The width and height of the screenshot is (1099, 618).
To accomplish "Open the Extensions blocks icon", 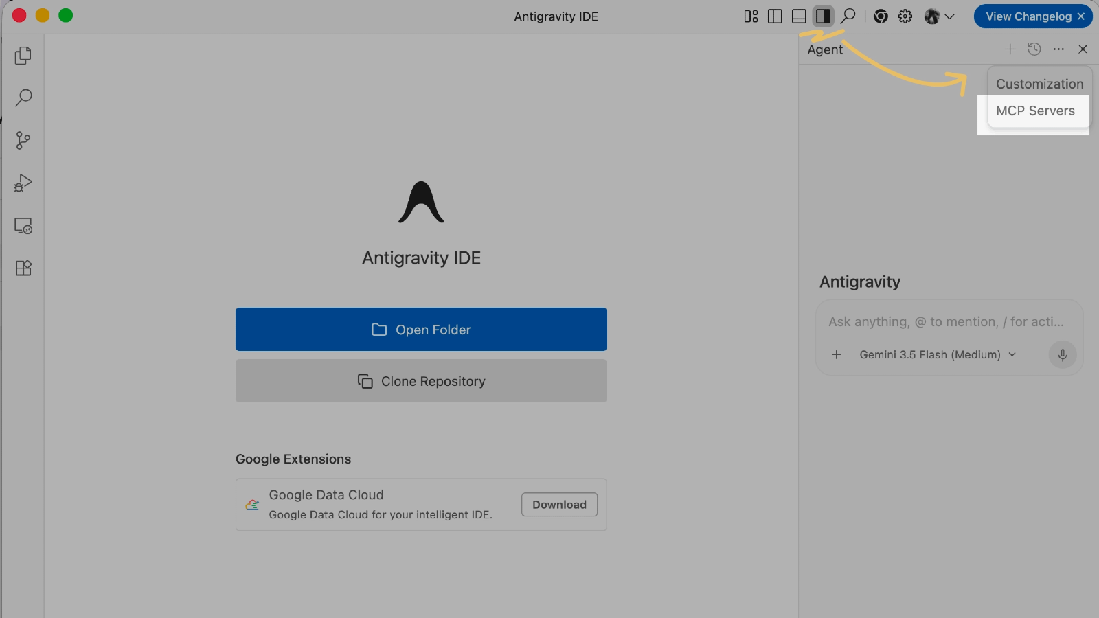I will pyautogui.click(x=23, y=268).
